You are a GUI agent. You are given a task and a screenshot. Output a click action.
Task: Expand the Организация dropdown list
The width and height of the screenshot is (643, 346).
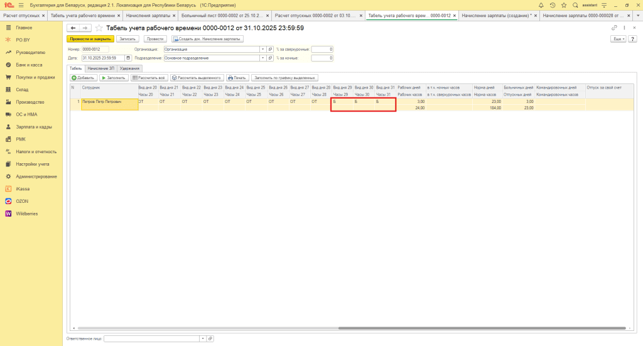[x=263, y=49]
